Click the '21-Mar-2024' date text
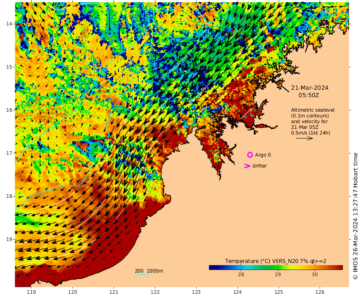 (x=310, y=88)
